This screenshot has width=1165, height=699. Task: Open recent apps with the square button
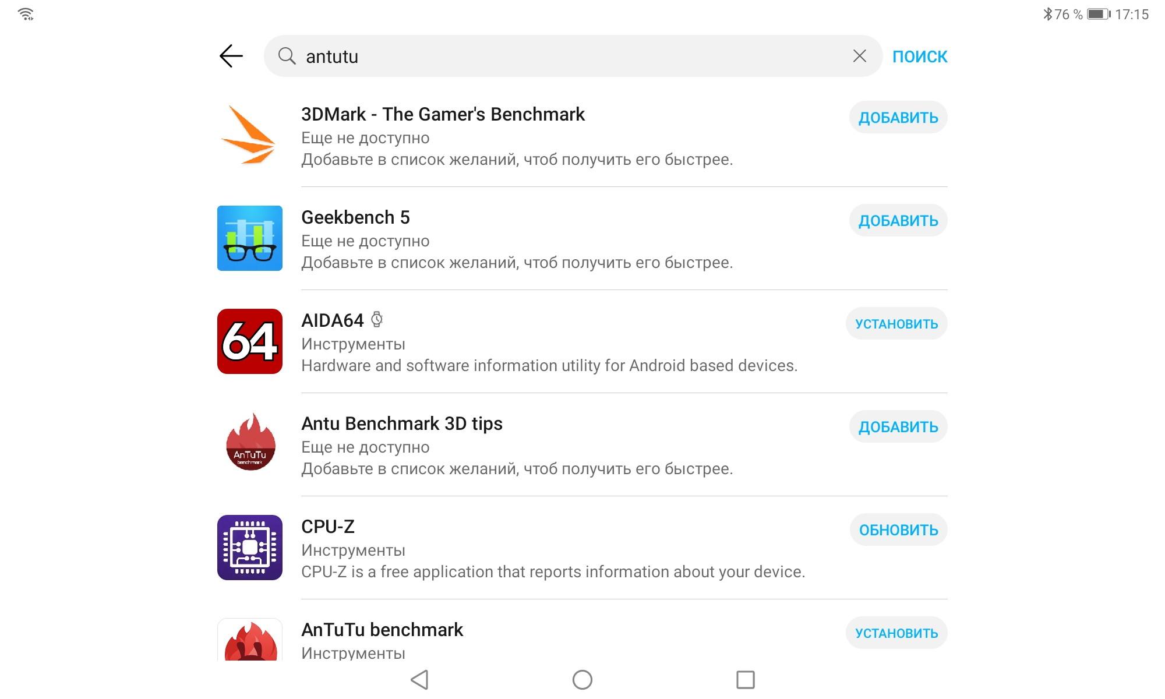(x=745, y=679)
